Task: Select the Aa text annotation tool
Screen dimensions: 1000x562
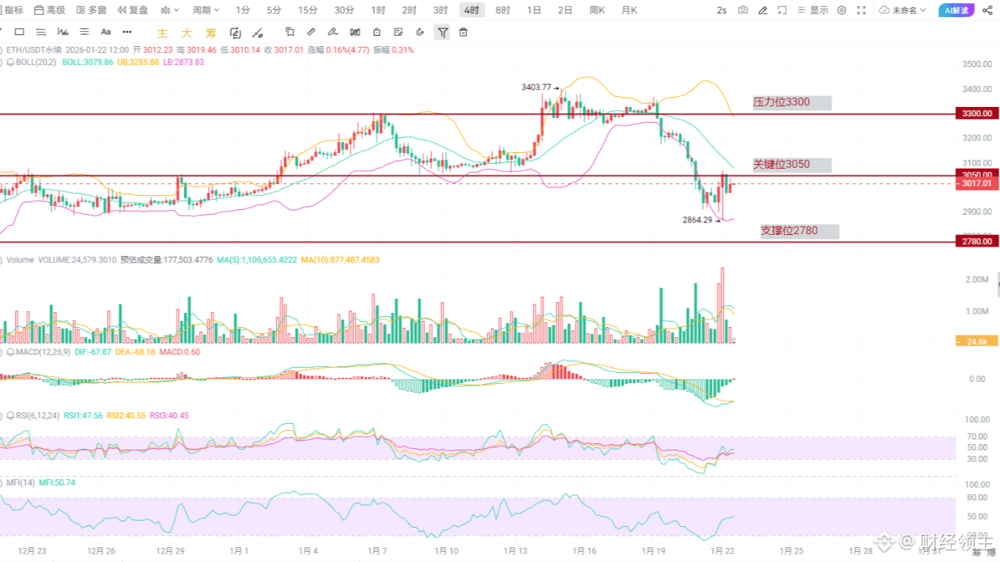Action: tap(105, 32)
